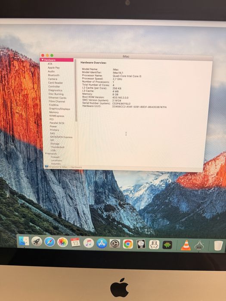The height and width of the screenshot is (301, 226).
Task: Click Boot ROM version 433.140.2.0.0
Action: pos(120,98)
